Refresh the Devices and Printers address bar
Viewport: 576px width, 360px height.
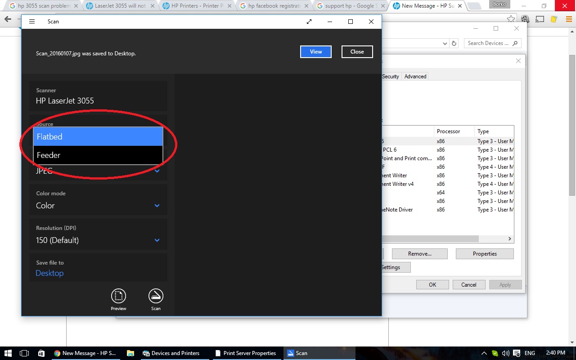coord(454,43)
